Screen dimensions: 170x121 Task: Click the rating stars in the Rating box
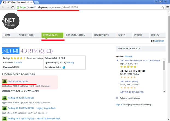18,58
